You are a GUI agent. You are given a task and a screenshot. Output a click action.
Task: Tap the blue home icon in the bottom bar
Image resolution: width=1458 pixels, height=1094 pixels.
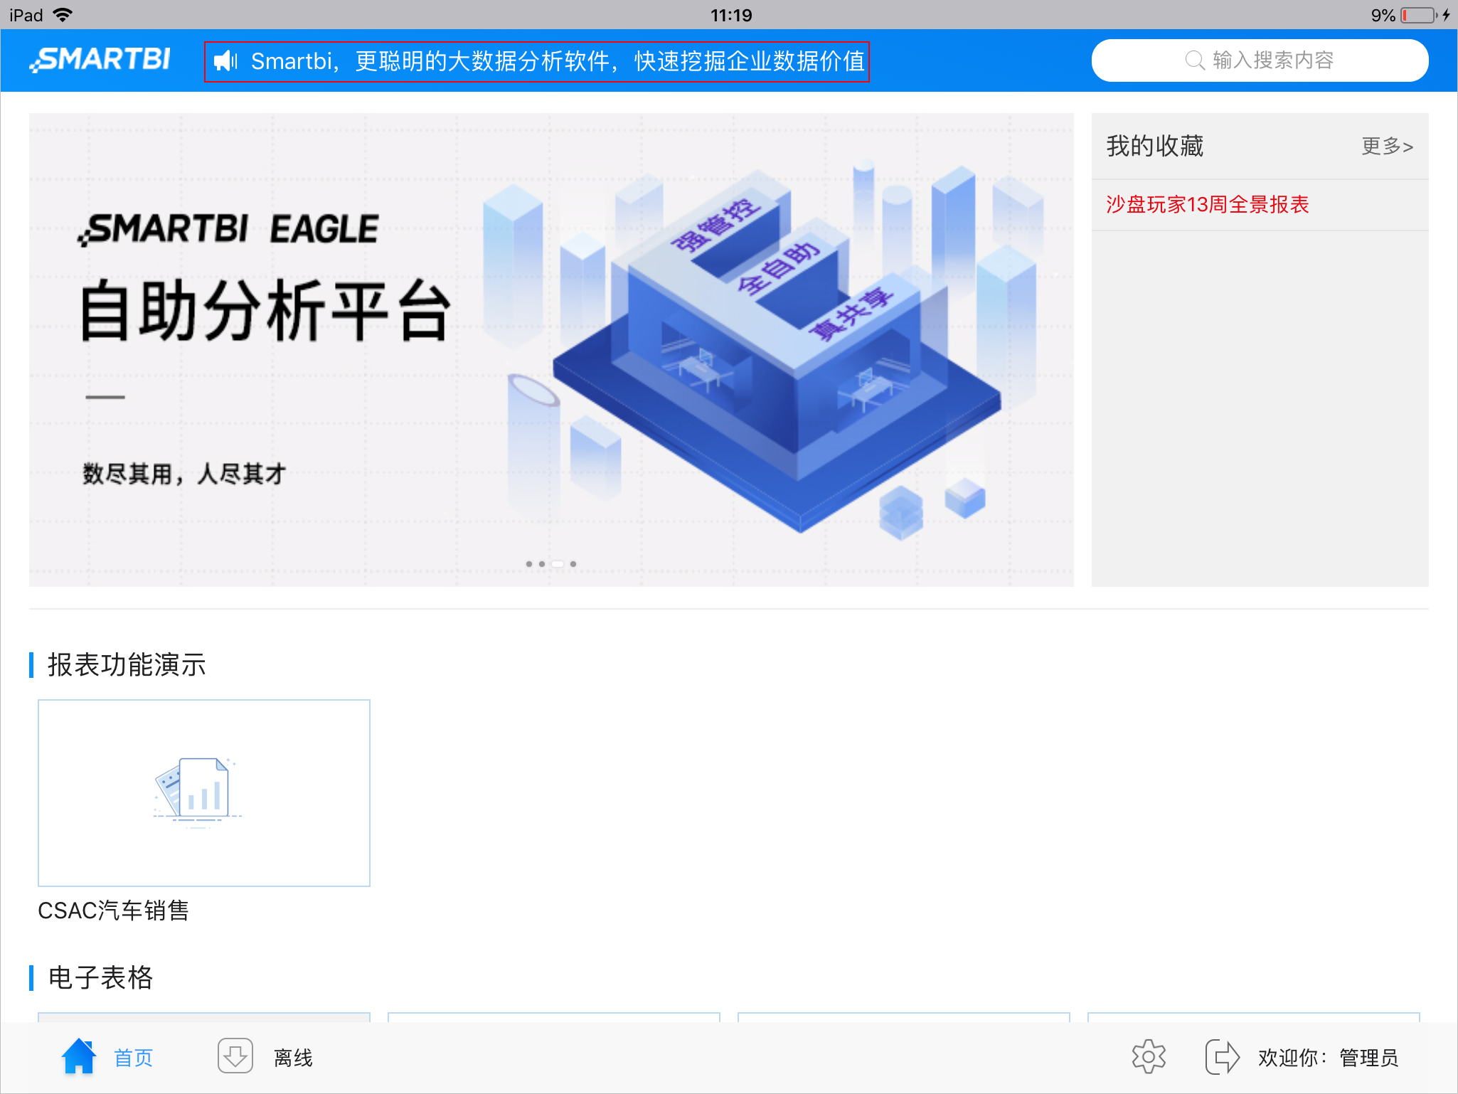79,1056
